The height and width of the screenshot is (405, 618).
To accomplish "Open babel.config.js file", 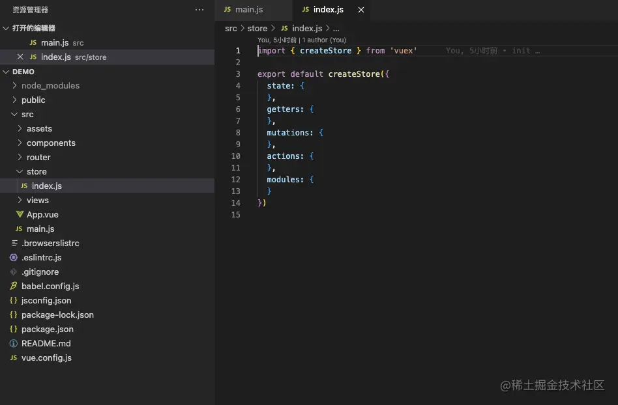I will point(107,286).
